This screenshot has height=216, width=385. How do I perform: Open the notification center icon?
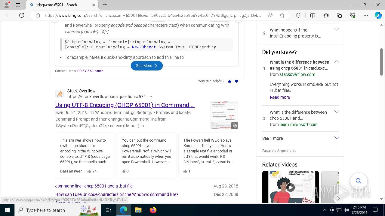[x=375, y=210]
